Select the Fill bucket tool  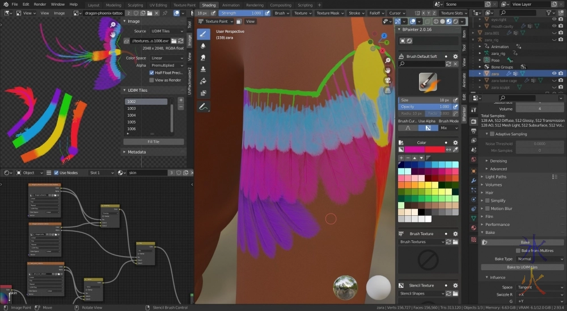click(x=204, y=81)
